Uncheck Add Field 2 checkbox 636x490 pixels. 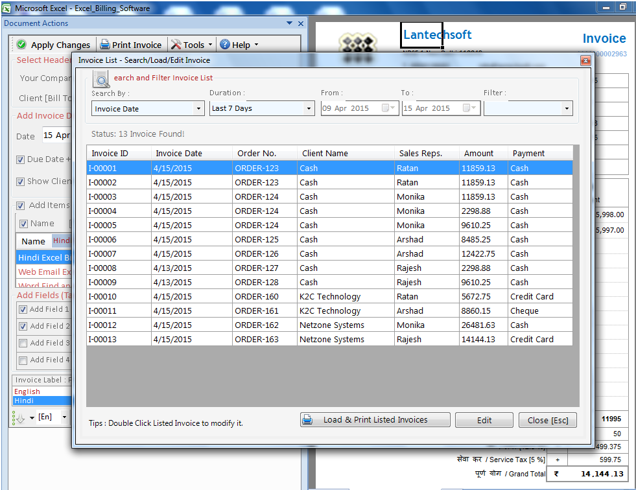pos(23,326)
